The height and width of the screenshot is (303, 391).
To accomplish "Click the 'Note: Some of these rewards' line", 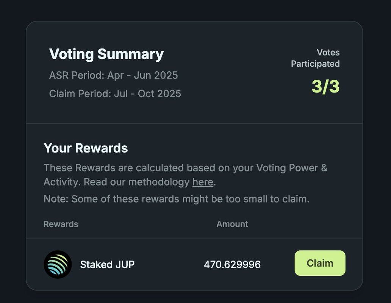I will [x=176, y=199].
